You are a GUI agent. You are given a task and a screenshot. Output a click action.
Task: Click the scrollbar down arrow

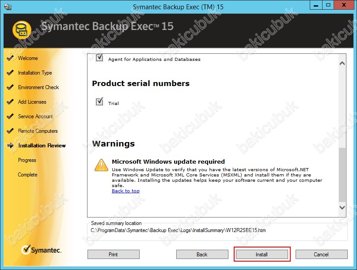[342, 207]
